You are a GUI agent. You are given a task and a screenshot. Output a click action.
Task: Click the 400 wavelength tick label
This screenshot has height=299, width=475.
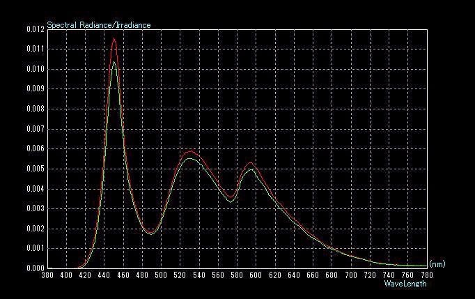[66, 275]
